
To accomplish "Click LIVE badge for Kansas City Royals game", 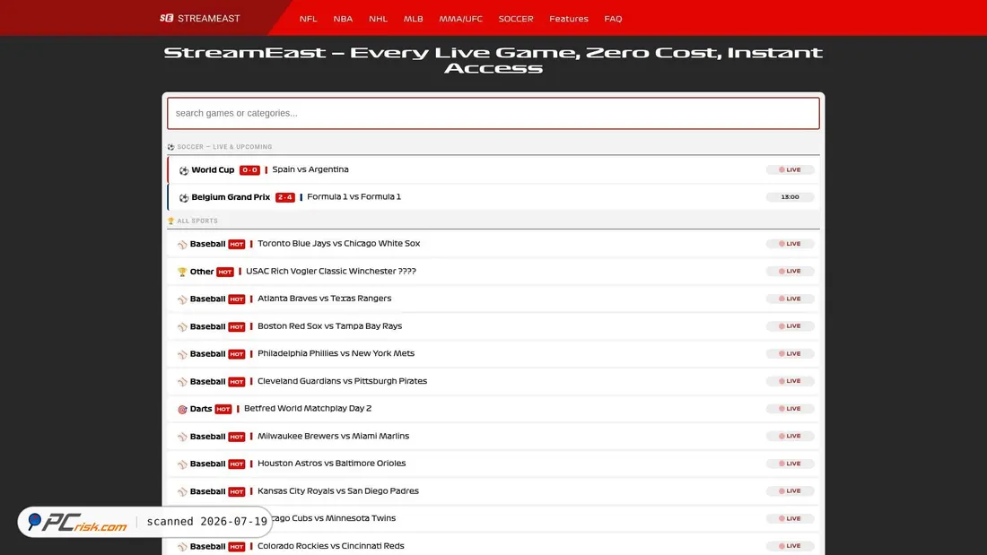I will point(790,490).
